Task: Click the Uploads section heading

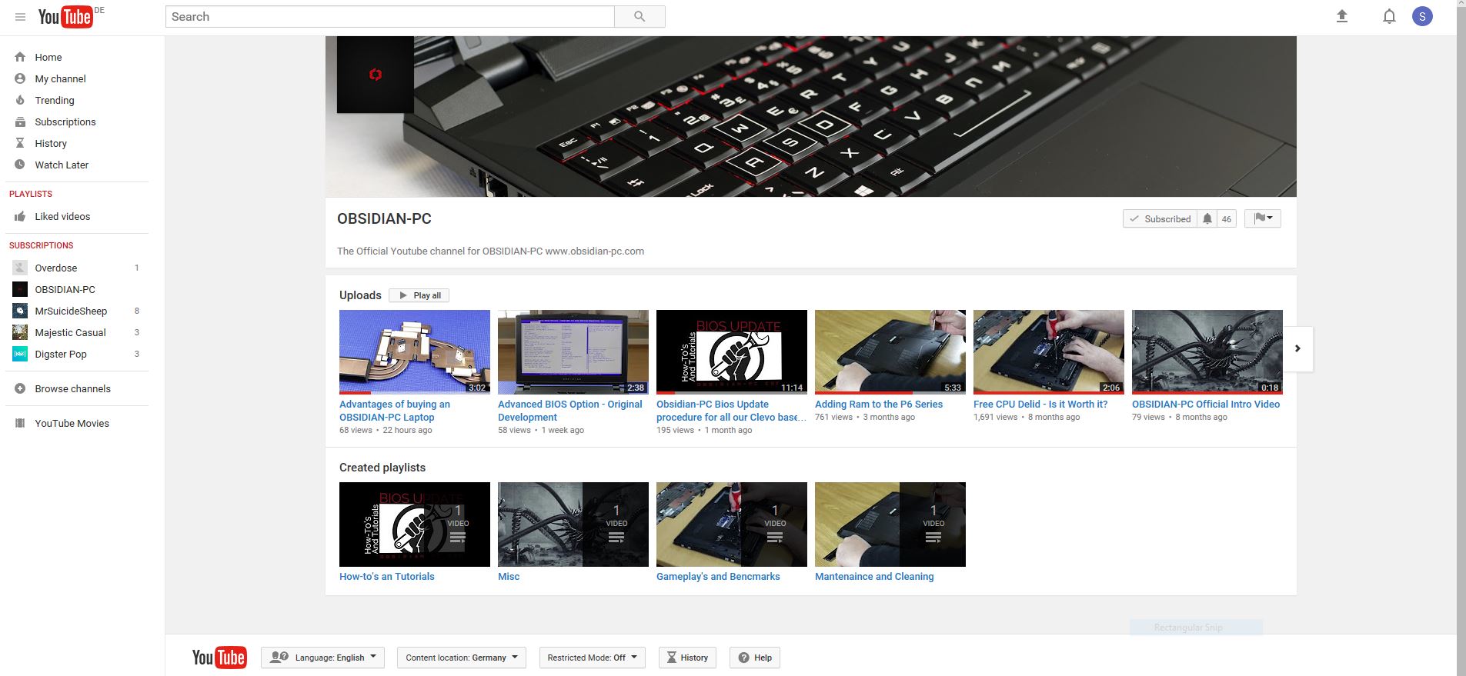Action: pos(360,295)
